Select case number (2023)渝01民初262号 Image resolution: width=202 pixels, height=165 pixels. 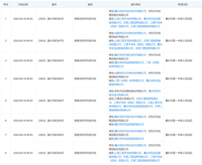[x=51, y=153]
